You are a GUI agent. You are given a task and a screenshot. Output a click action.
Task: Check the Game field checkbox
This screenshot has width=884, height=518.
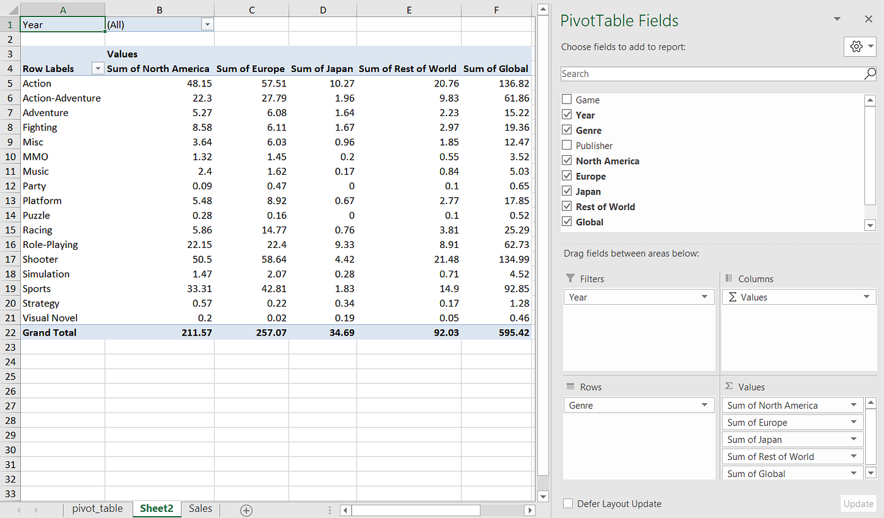566,99
